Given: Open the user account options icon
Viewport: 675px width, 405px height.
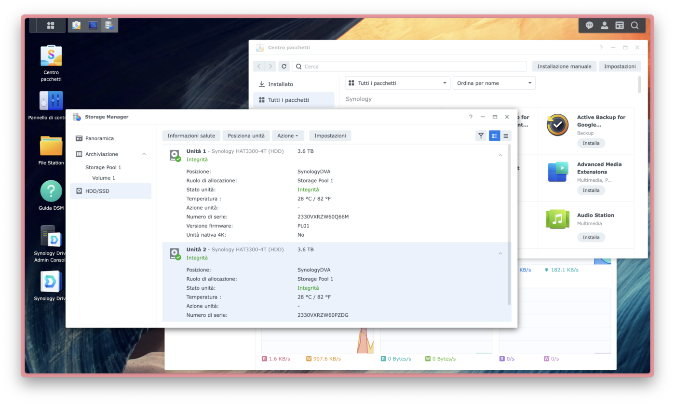Looking at the screenshot, I should (x=604, y=26).
